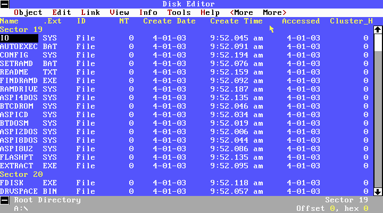Click the Accessed column header

coord(301,21)
